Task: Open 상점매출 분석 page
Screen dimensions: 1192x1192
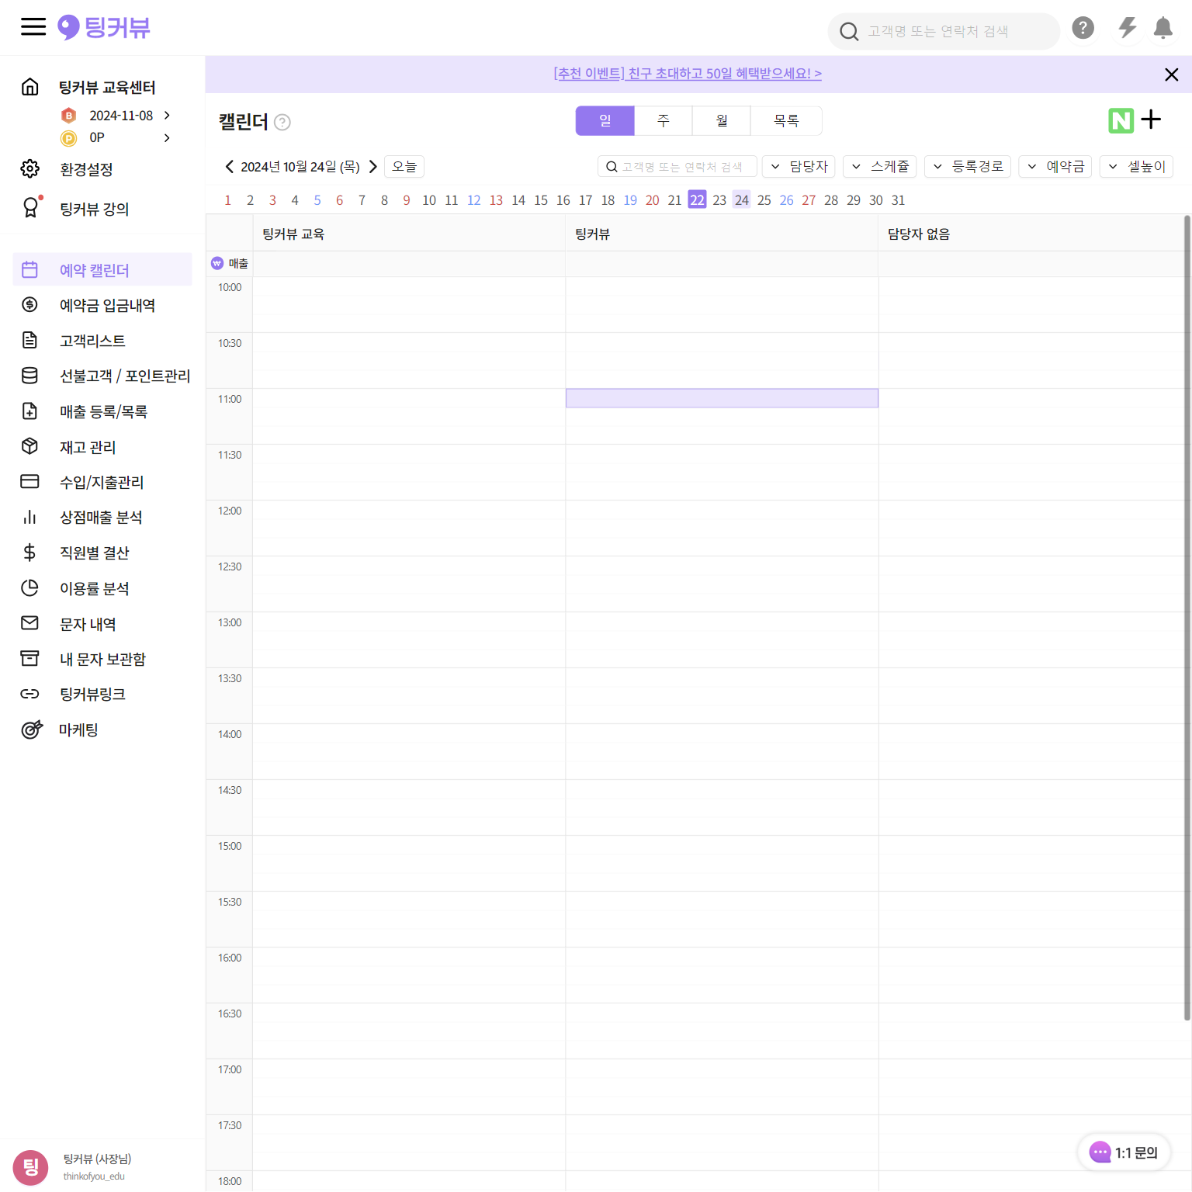Action: pyautogui.click(x=102, y=518)
